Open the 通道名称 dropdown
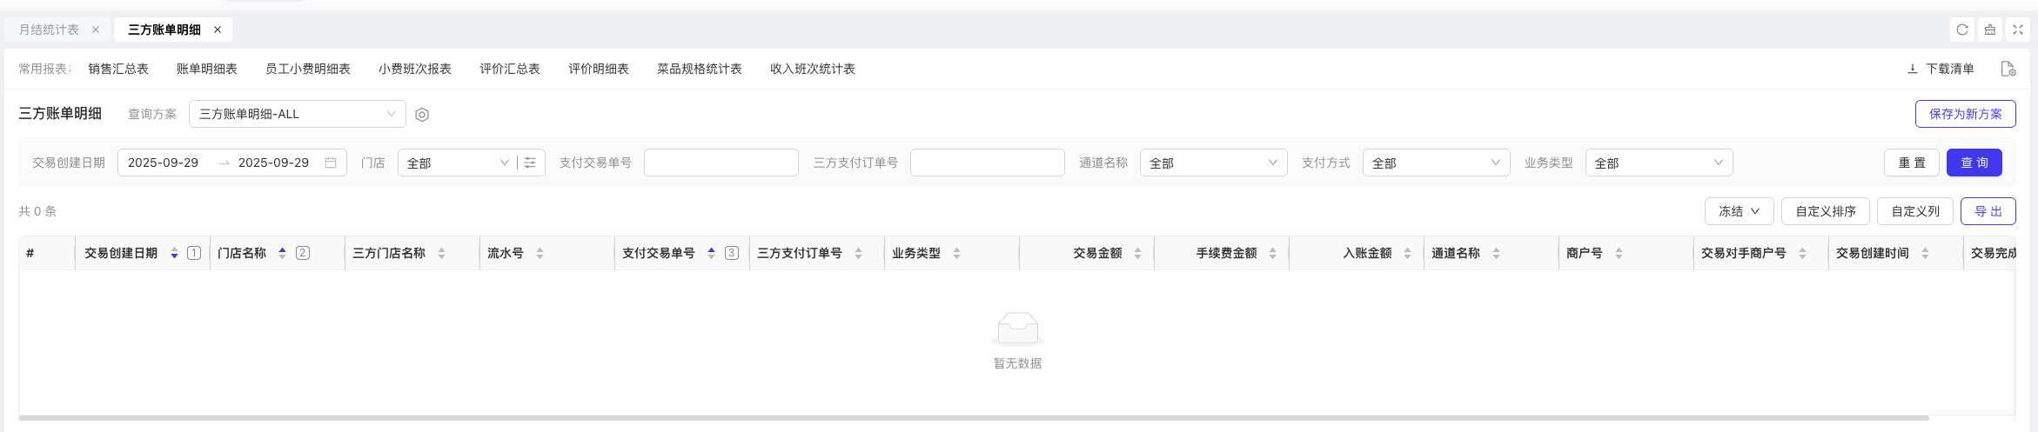The width and height of the screenshot is (2038, 432). coord(1213,163)
